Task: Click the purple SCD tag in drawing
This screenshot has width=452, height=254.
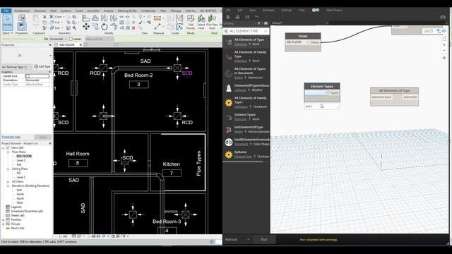Action: tap(187, 73)
